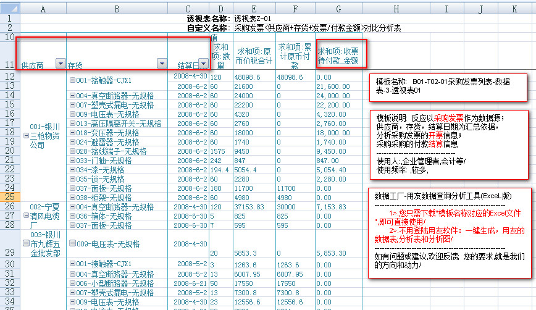Collapse the 018-变压器-无规格 item
Image resolution: width=536 pixels, height=310 pixels.
[x=72, y=133]
